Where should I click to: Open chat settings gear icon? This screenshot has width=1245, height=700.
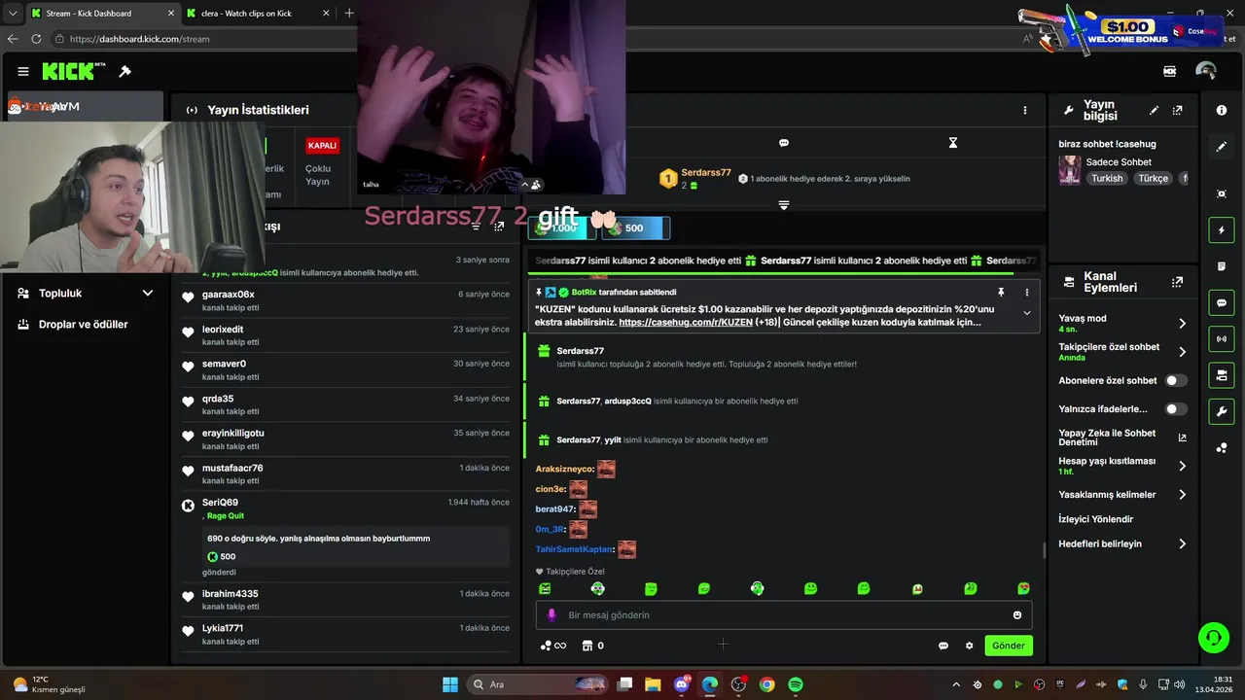(x=969, y=646)
